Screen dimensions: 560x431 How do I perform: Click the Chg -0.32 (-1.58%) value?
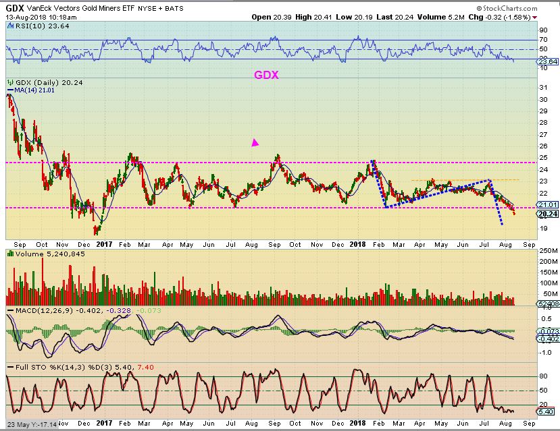click(x=499, y=17)
